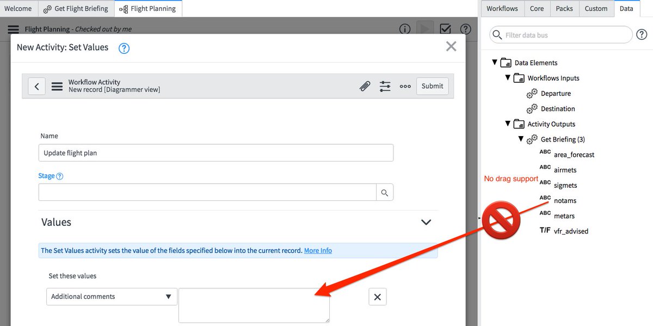Viewport: 653px width, 326px height.
Task: Collapse the Activity Outputs folder
Action: click(x=508, y=124)
